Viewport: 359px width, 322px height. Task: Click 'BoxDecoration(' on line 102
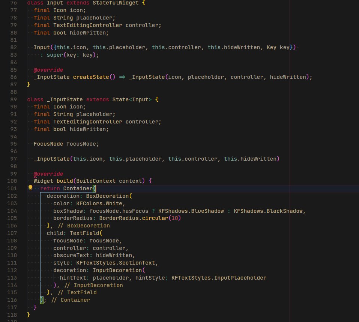109,196
